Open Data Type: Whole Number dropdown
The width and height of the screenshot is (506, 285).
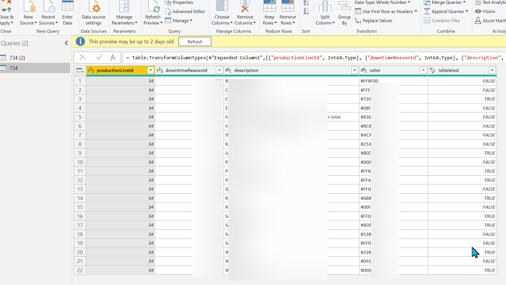point(382,2)
